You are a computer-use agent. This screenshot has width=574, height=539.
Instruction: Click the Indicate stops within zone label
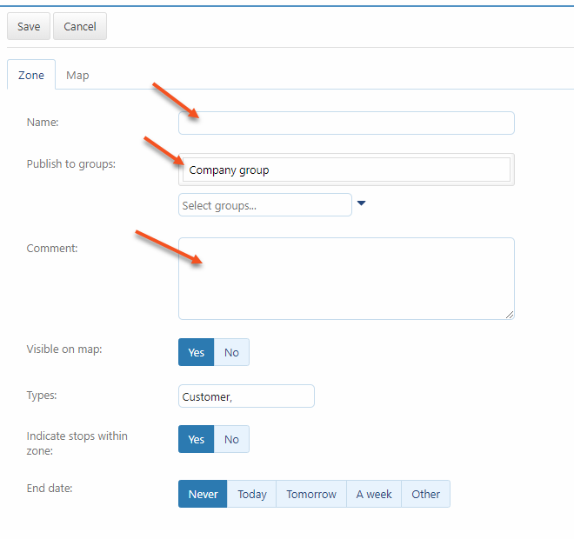pyautogui.click(x=77, y=443)
